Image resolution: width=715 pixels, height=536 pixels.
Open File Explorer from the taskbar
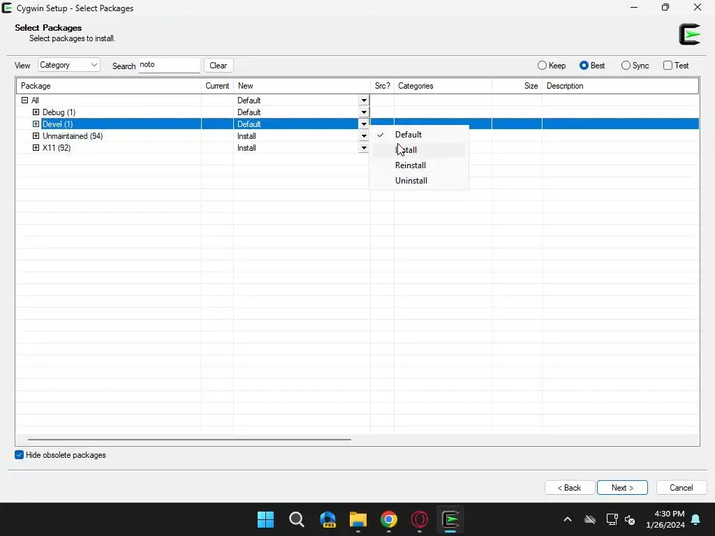coord(358,519)
